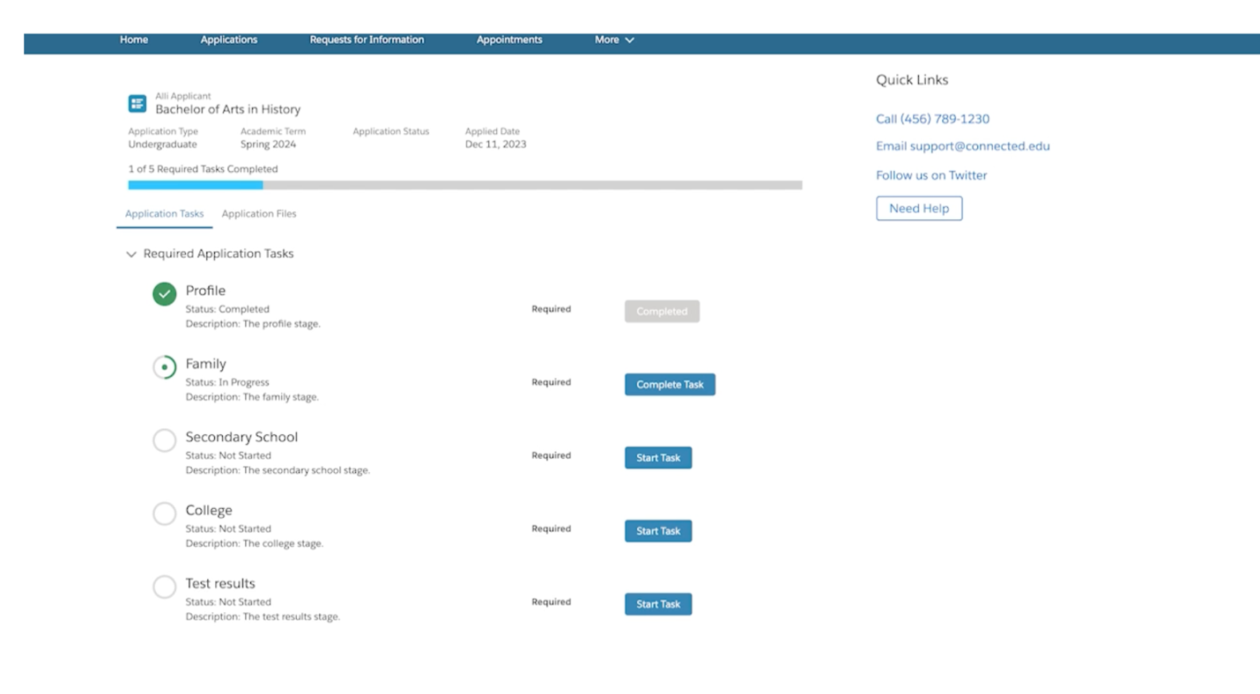
Task: Click the empty status circle for College
Action: [165, 513]
